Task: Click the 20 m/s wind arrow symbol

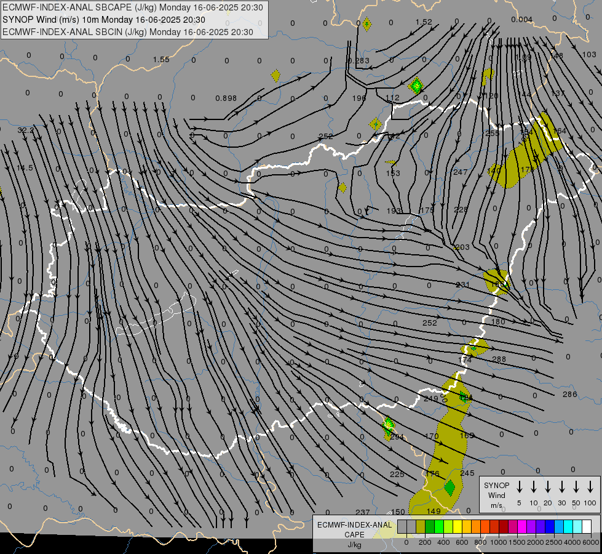Action: click(x=548, y=487)
